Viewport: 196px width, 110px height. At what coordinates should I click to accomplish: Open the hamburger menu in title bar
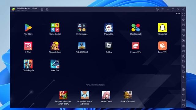(x=163, y=9)
